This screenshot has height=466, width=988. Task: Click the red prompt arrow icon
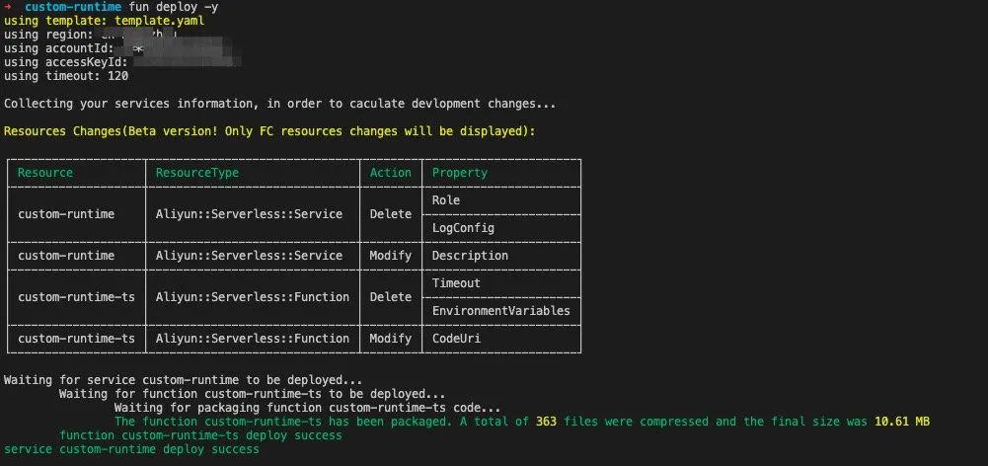(8, 7)
